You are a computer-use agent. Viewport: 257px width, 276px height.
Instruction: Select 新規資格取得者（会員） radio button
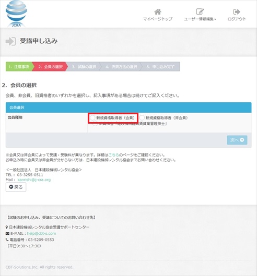[x=92, y=118]
